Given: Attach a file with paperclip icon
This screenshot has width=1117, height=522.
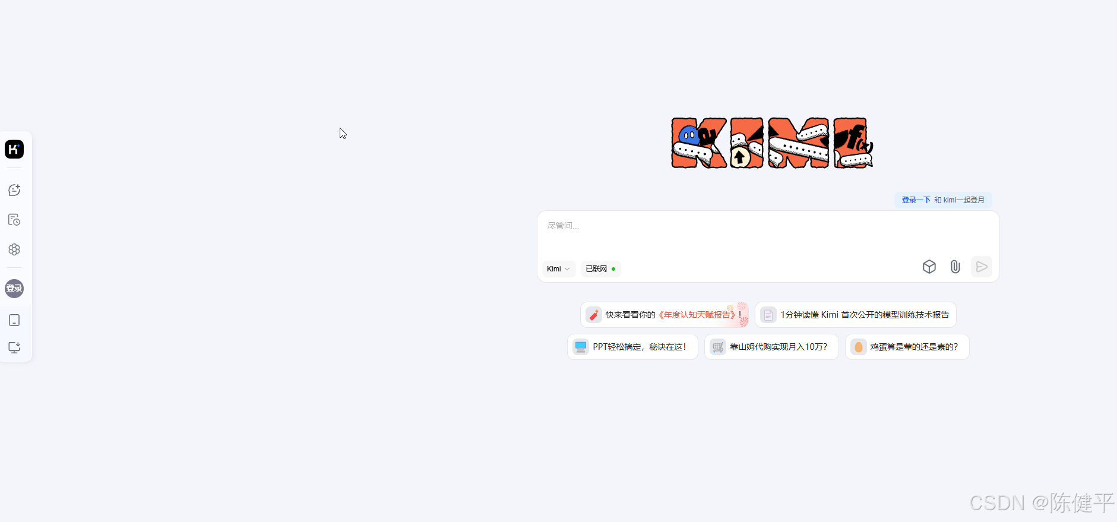Looking at the screenshot, I should (955, 267).
